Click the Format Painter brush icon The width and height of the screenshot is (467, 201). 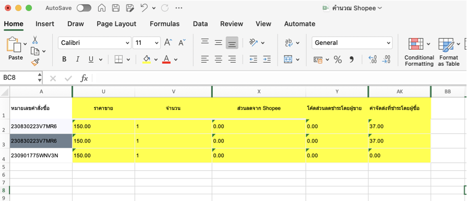[35, 62]
